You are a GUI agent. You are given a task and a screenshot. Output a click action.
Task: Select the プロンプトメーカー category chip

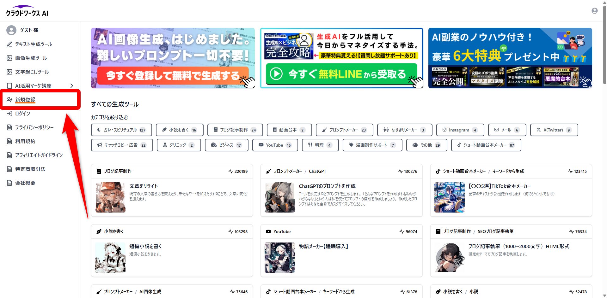[x=344, y=130]
